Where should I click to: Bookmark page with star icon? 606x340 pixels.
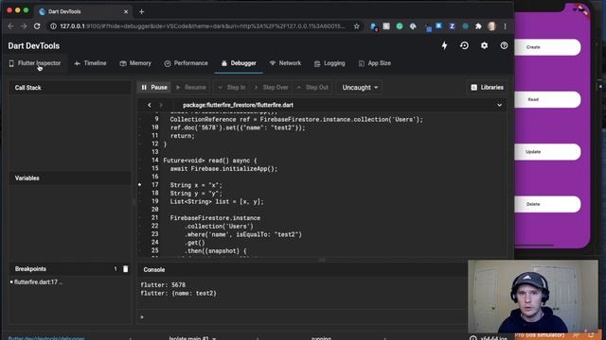(356, 26)
